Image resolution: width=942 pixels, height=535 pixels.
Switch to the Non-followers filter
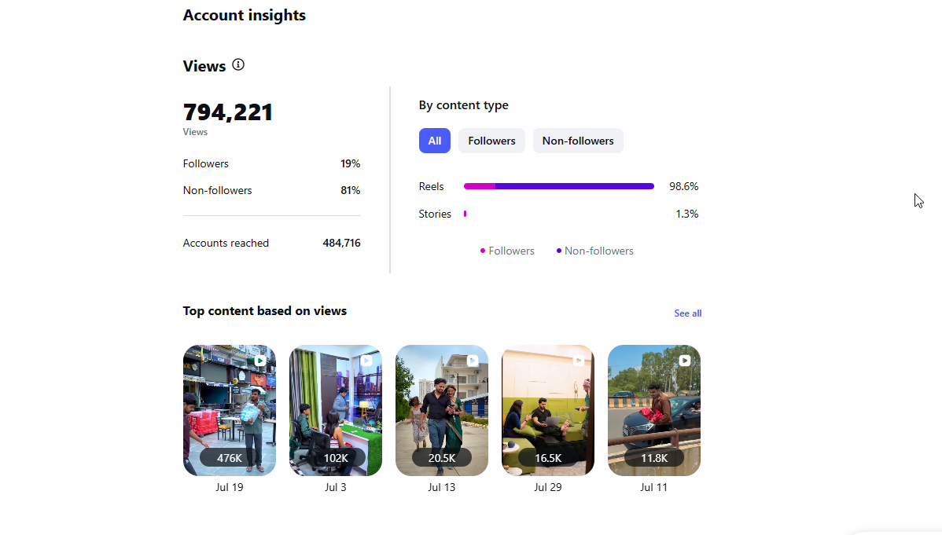(x=578, y=141)
